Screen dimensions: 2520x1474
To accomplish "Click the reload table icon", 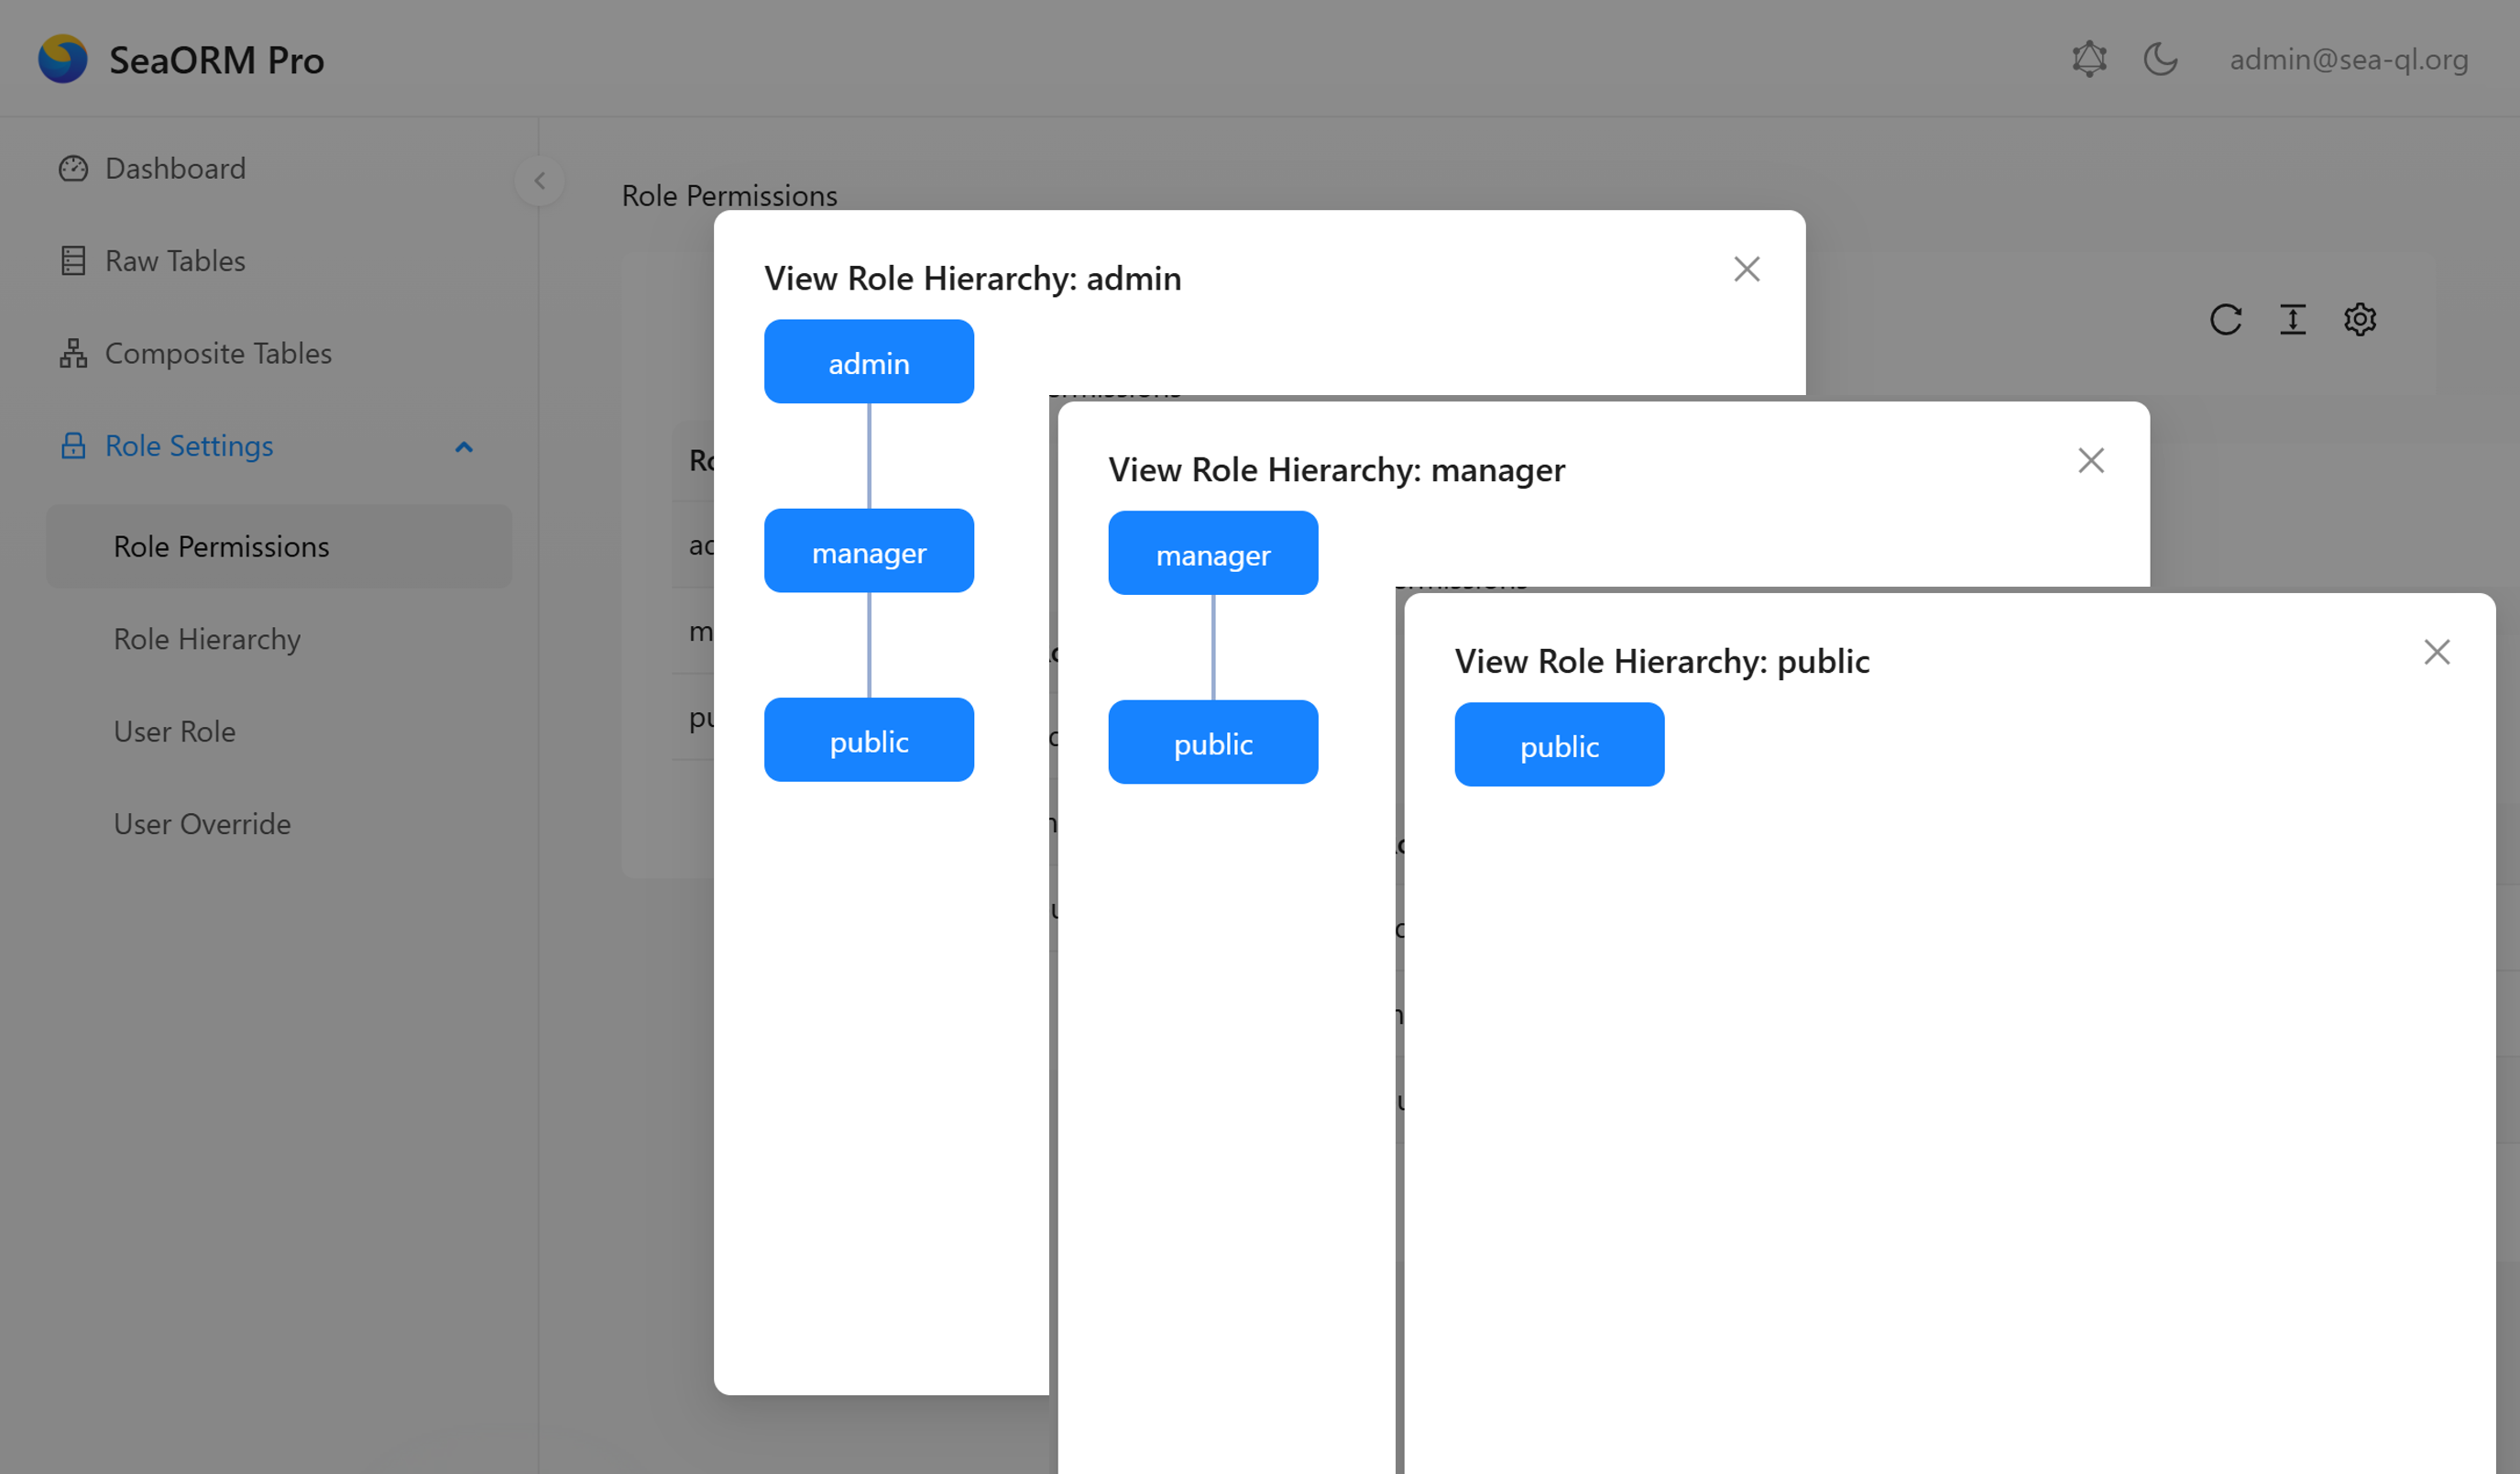I will (2225, 320).
